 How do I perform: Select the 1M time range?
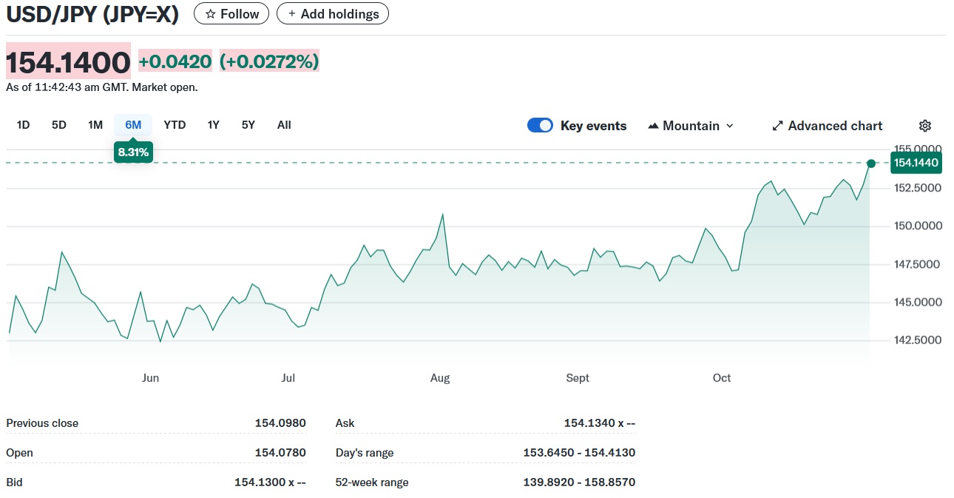click(95, 125)
